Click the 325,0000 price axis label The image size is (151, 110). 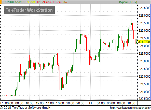144,31
